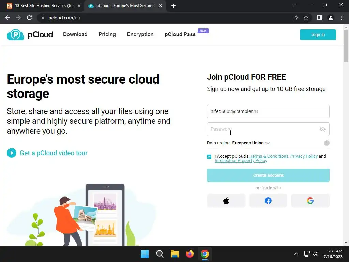Sign in with Google icon
Image resolution: width=349 pixels, height=262 pixels.
pyautogui.click(x=310, y=201)
